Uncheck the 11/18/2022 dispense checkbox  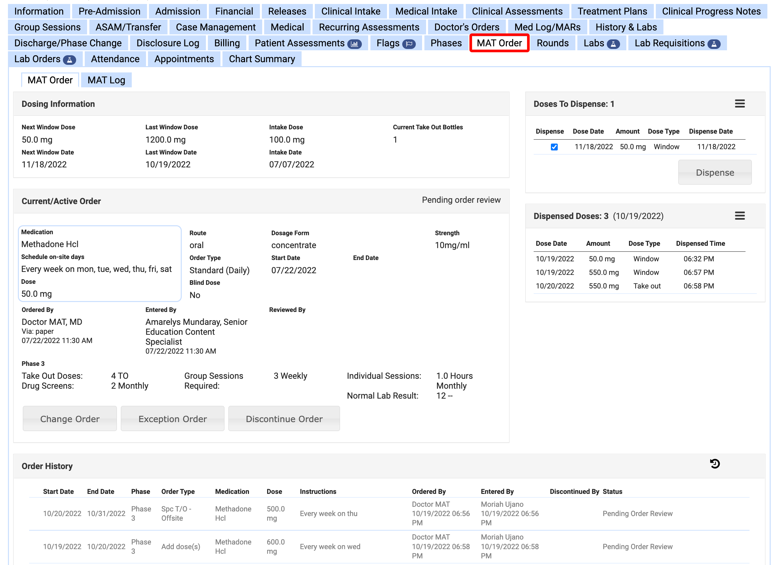[554, 147]
